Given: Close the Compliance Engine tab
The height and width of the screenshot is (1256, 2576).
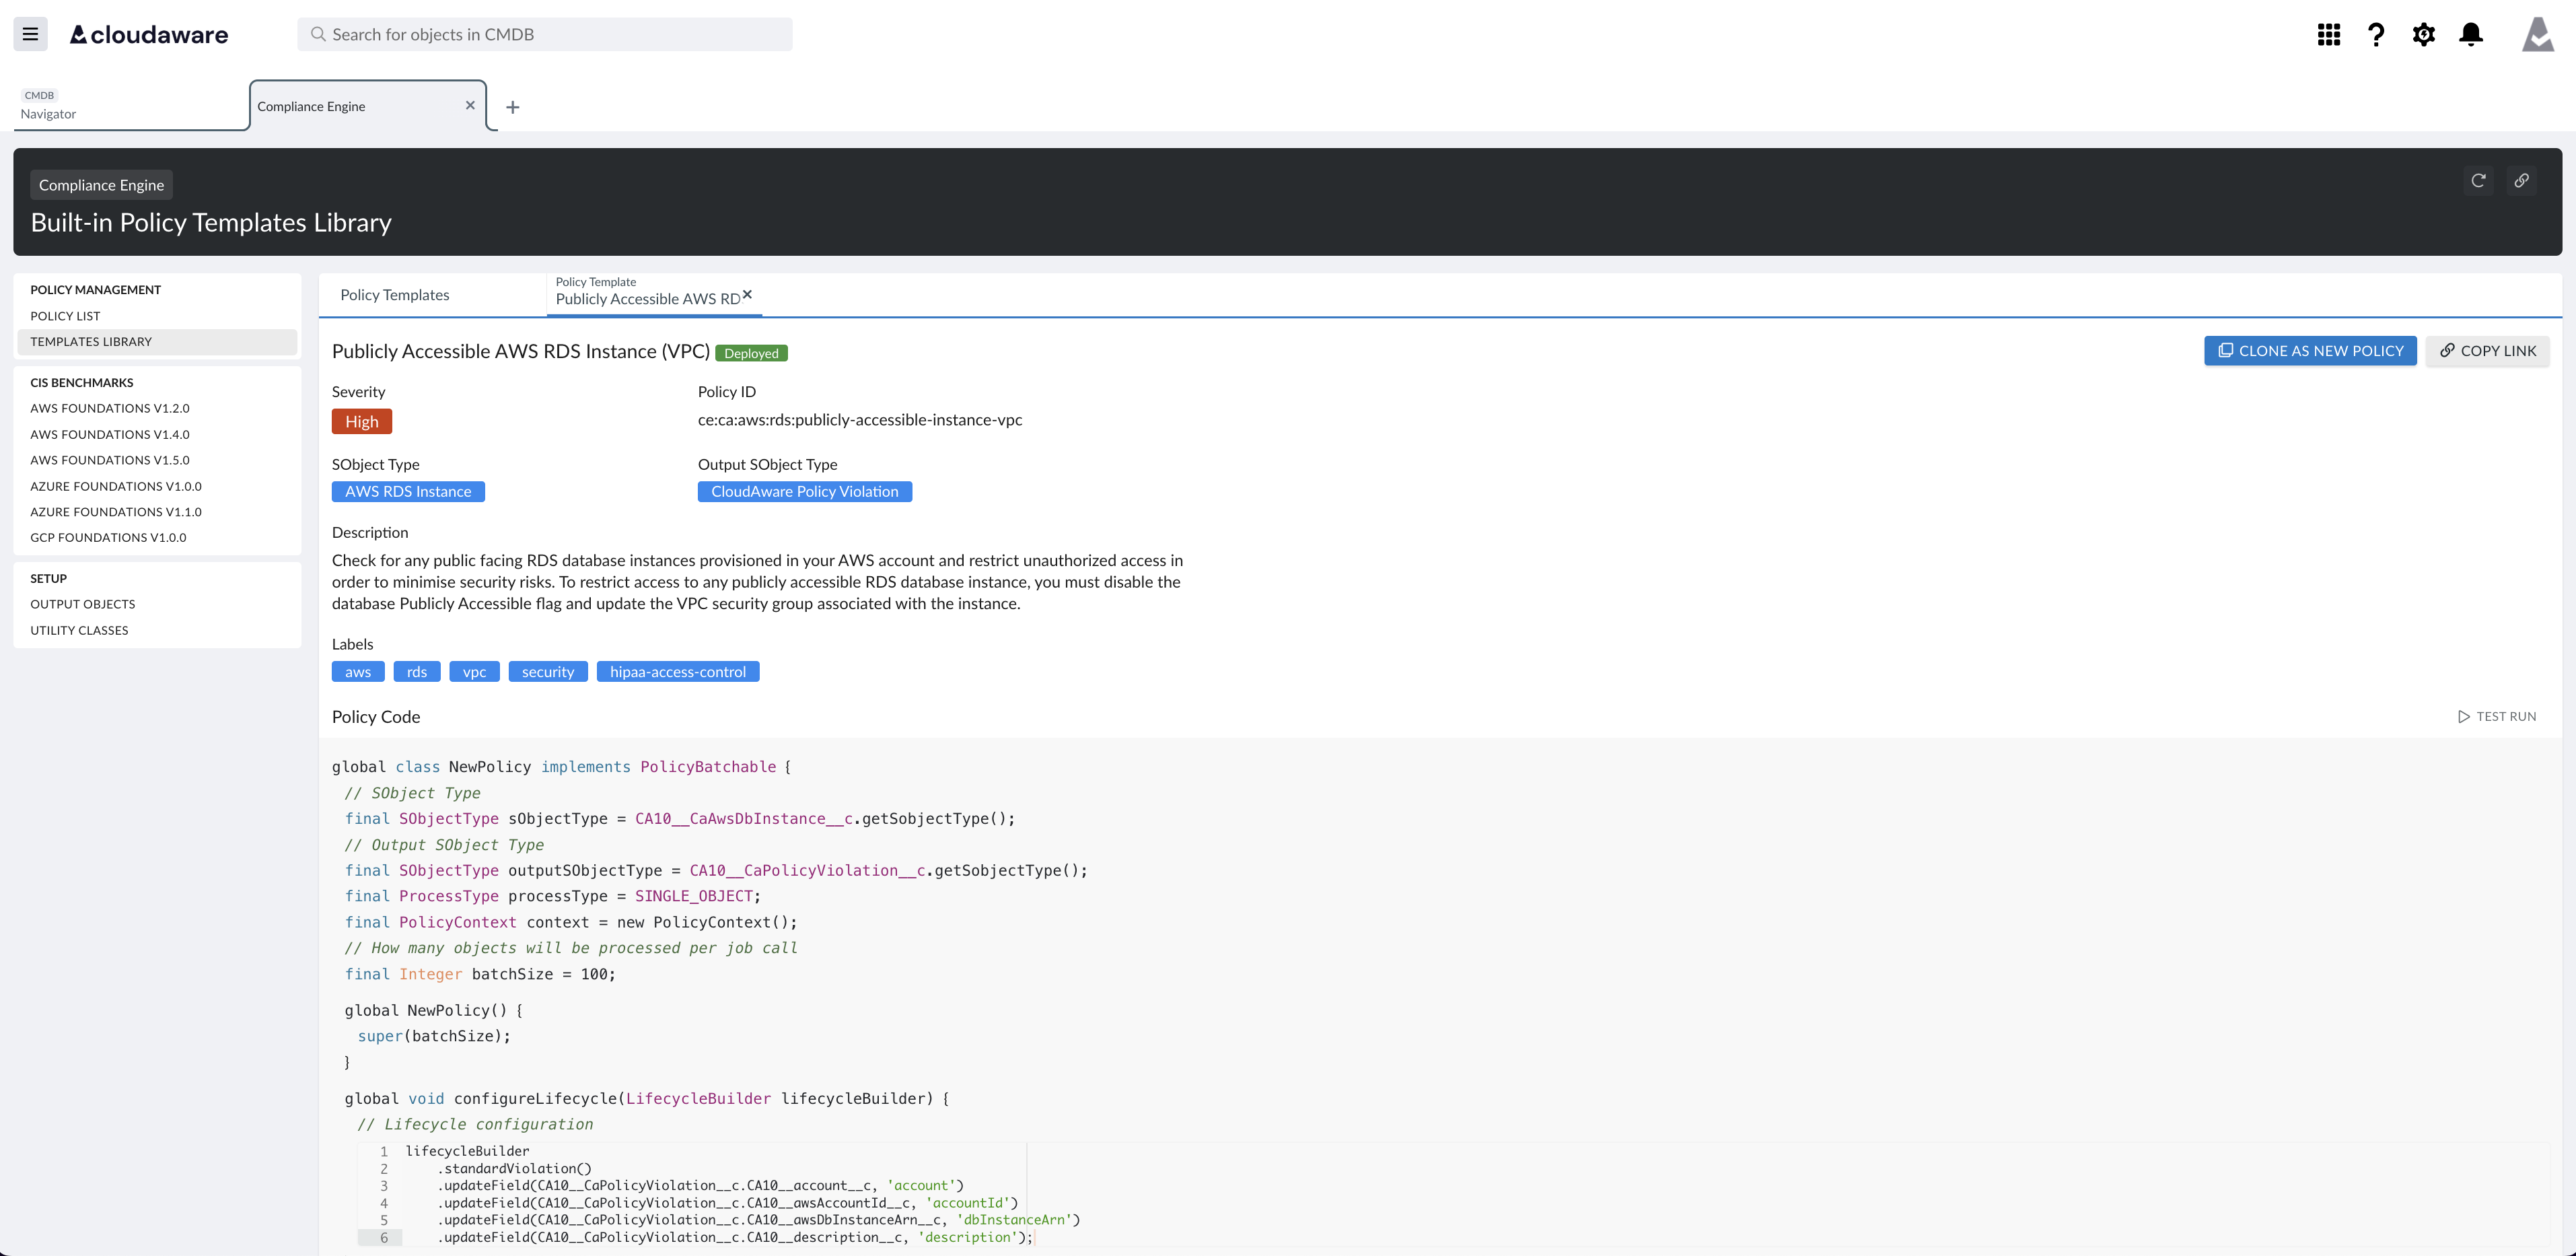Looking at the screenshot, I should (x=470, y=105).
